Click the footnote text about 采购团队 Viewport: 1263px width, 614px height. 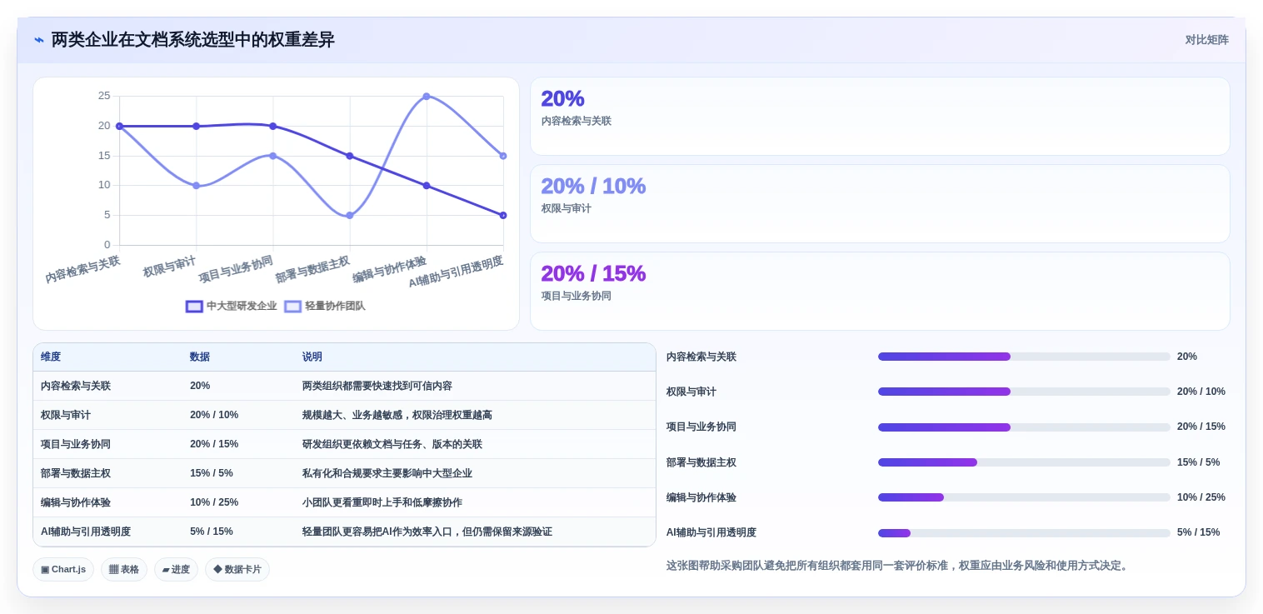pyautogui.click(x=898, y=566)
